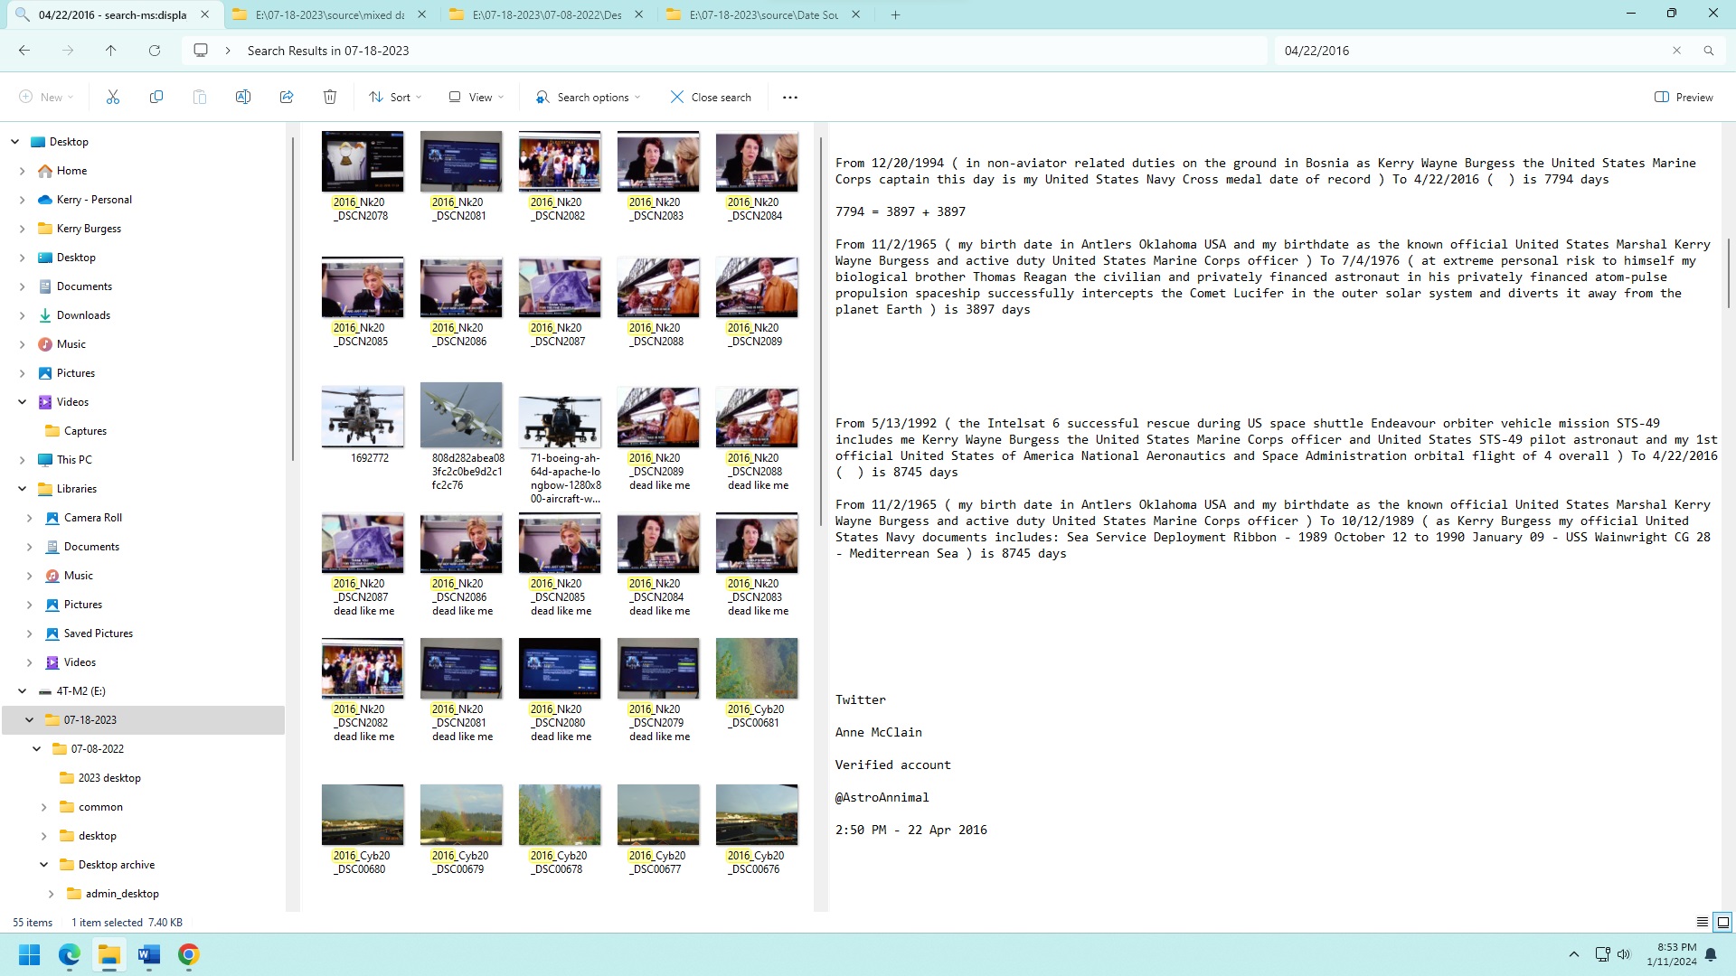
Task: Toggle the Preview pane button
Action: (1684, 98)
